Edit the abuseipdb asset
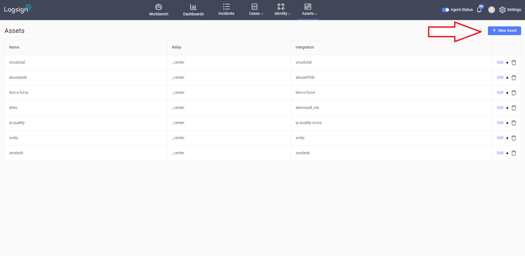The height and width of the screenshot is (256, 525). click(500, 77)
